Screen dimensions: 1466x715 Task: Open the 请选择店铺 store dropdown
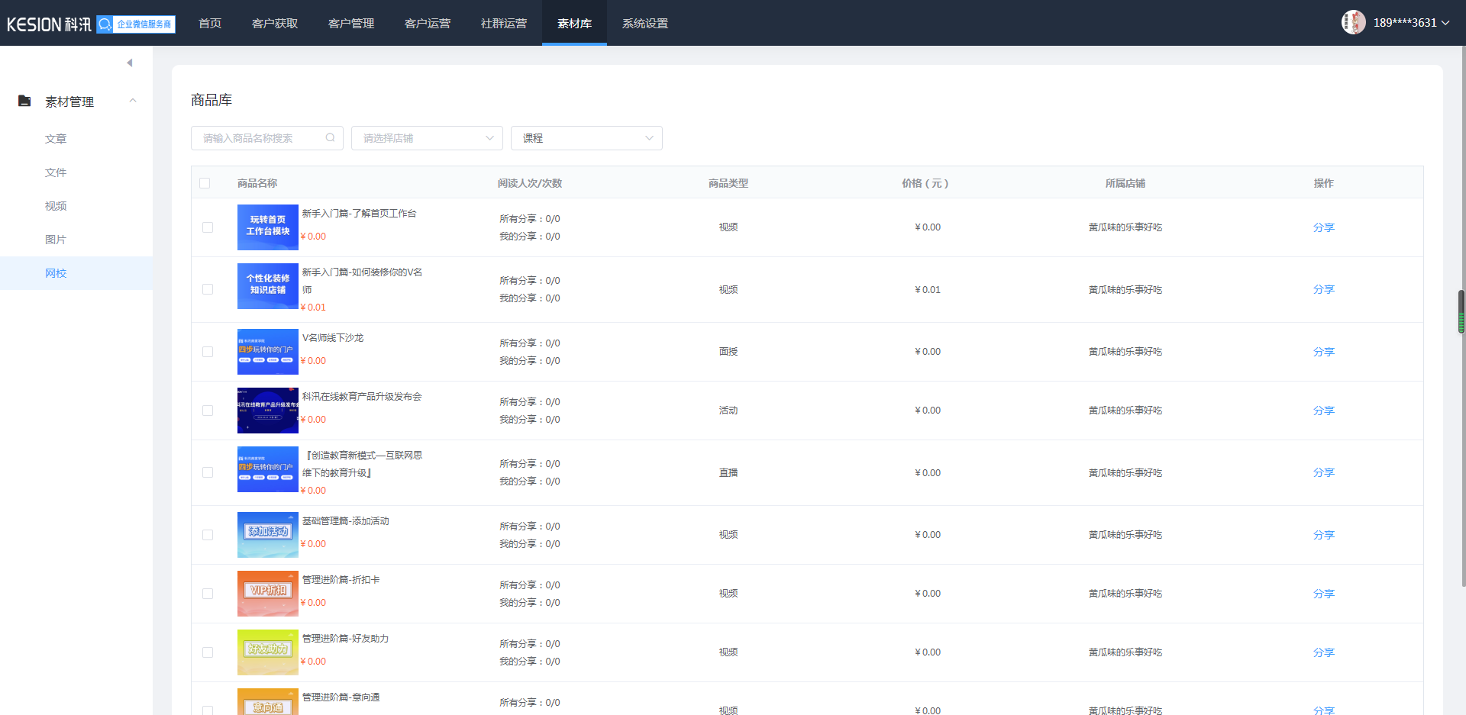(x=426, y=138)
